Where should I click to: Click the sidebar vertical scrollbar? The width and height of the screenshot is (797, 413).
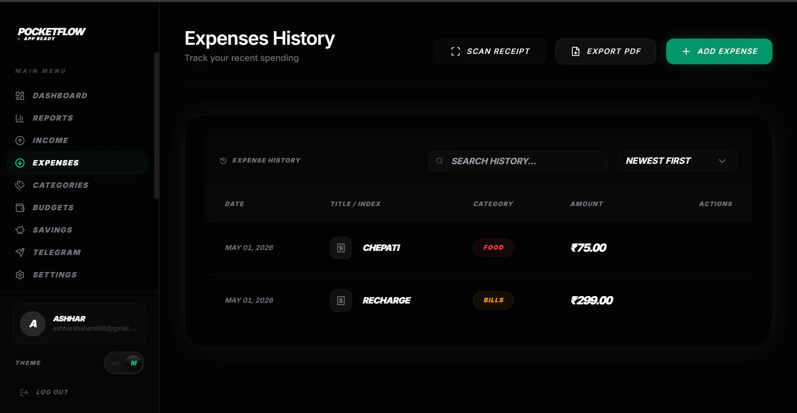157,126
